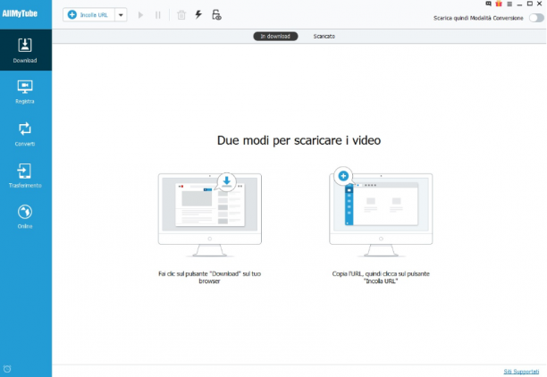Switch to the Scaricato tab
The width and height of the screenshot is (547, 377).
click(x=324, y=37)
